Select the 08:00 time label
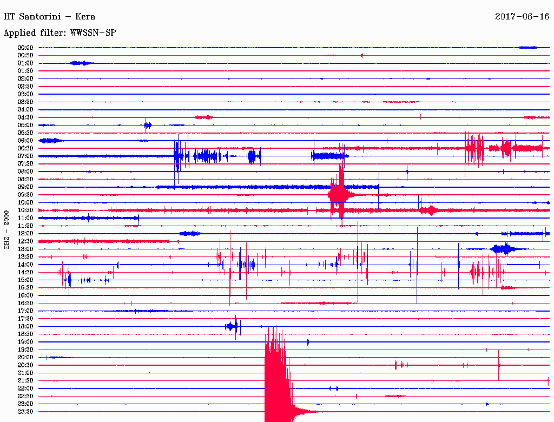554x422 pixels. [25, 172]
